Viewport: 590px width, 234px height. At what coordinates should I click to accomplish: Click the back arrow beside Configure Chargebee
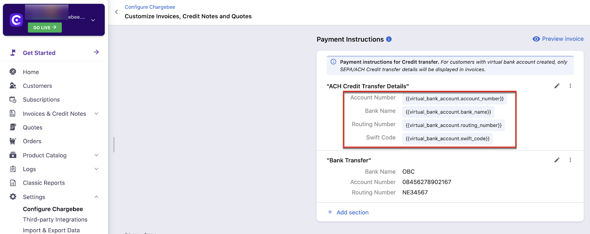117,12
